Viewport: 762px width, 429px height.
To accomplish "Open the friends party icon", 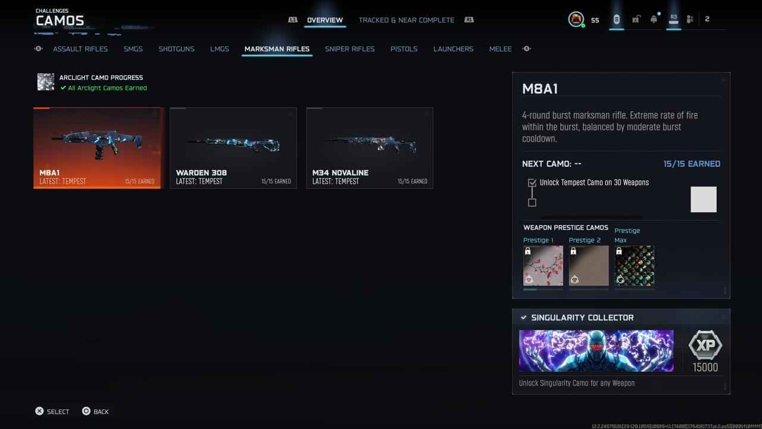I will click(690, 20).
